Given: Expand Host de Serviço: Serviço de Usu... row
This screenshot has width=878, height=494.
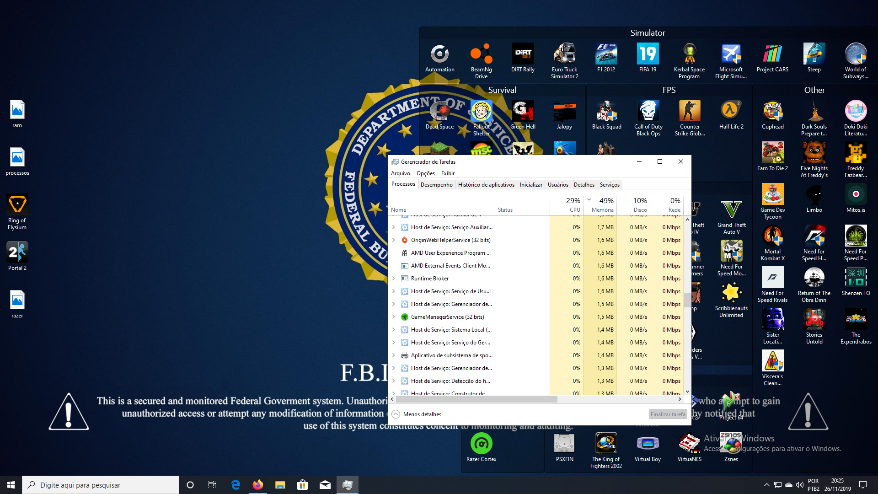Looking at the screenshot, I should tap(393, 291).
